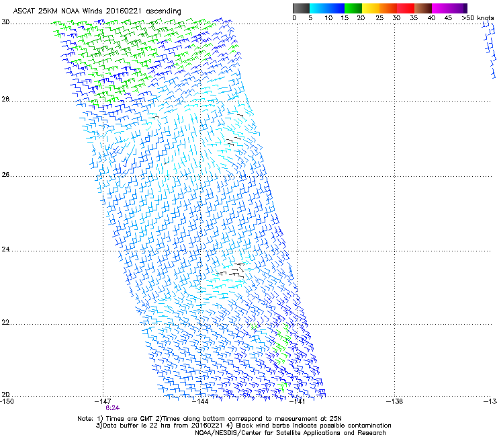The height and width of the screenshot is (437, 497).
Task: Click the legend tick label '25'
Action: (379, 18)
